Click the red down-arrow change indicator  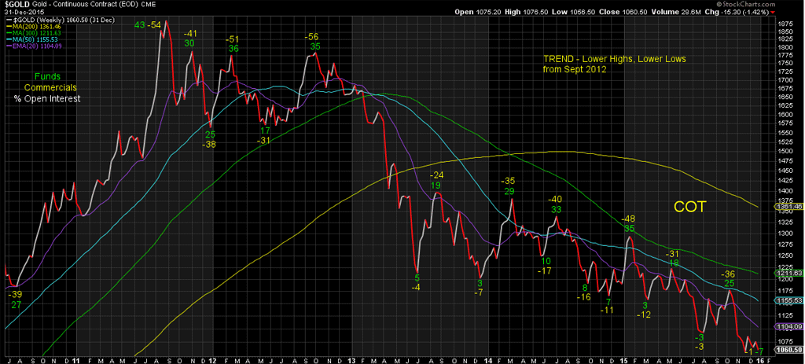point(795,13)
